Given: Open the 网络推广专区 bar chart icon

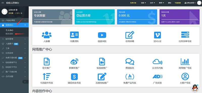Looking at the screenshot, I should click(x=185, y=62).
